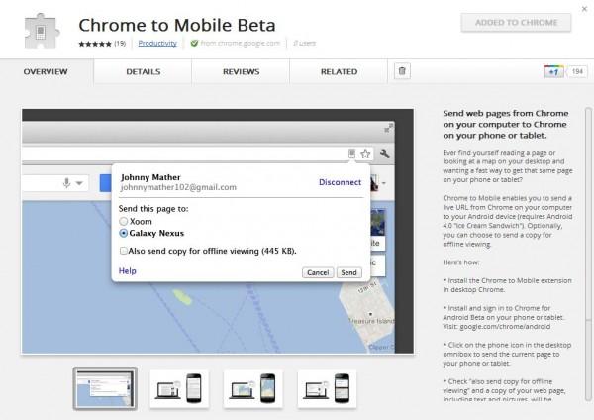This screenshot has width=594, height=420.
Task: Click the Added to Chrome button
Action: (x=516, y=23)
